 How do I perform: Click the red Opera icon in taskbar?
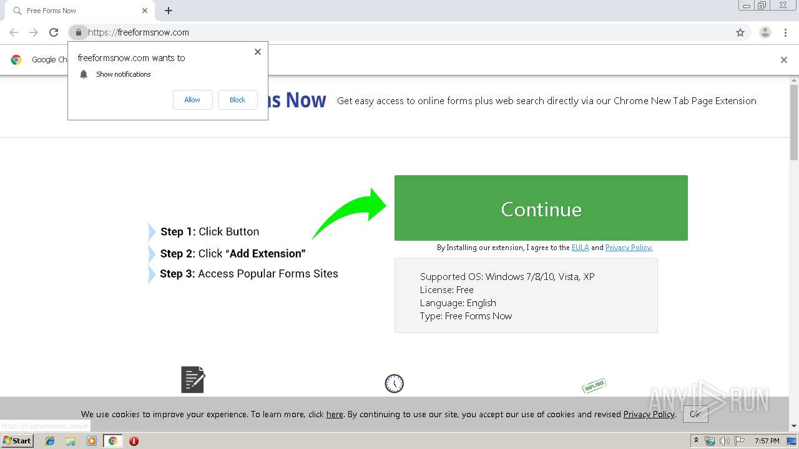[134, 441]
